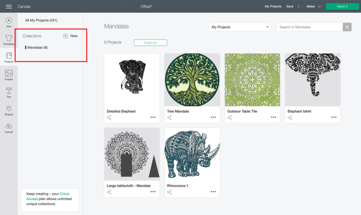This screenshot has width=361, height=215.
Task: Open more options for Detailed Elephant
Action: (x=153, y=117)
